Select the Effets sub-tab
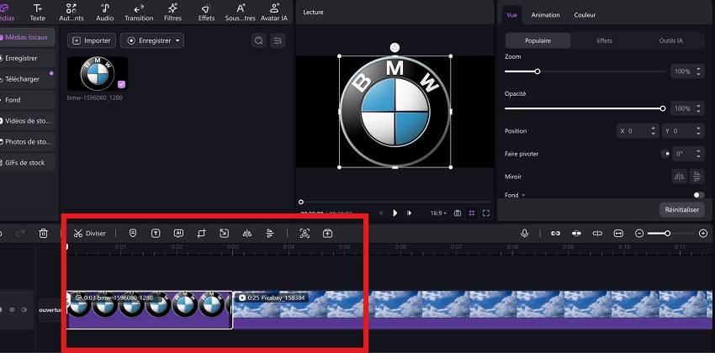 (604, 40)
